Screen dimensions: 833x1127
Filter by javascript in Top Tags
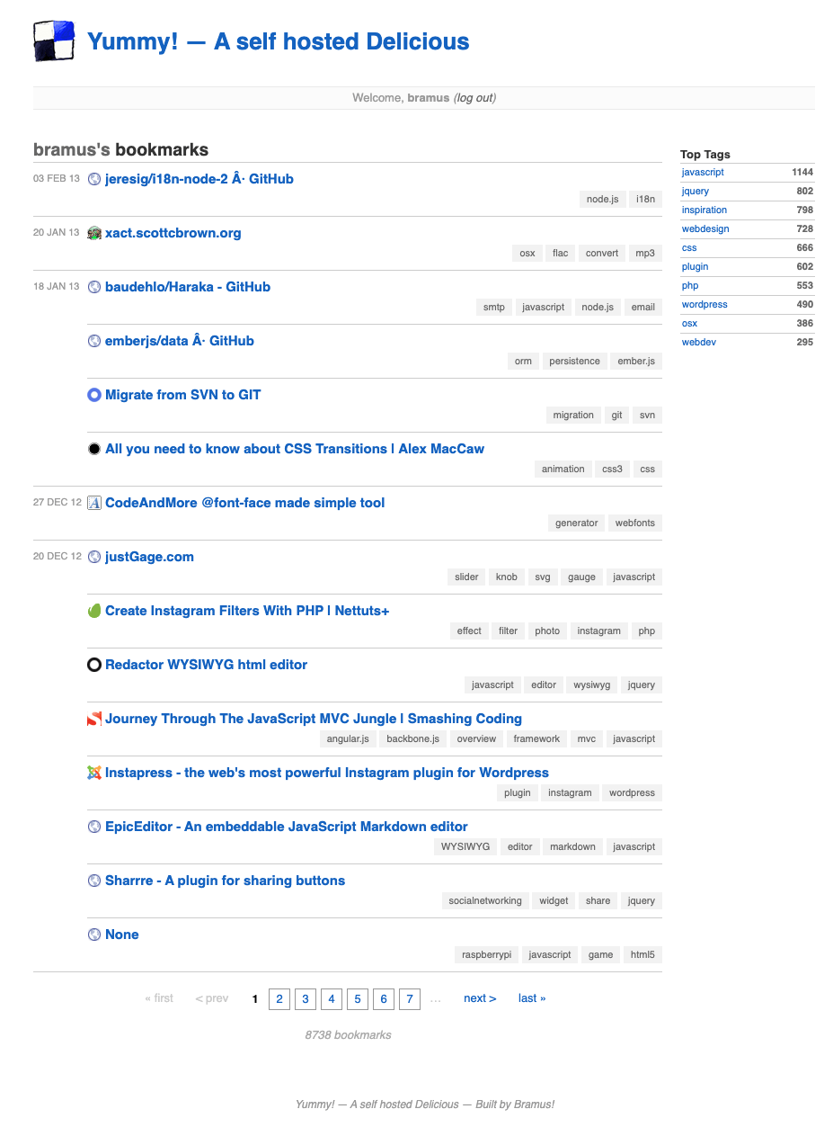click(703, 172)
